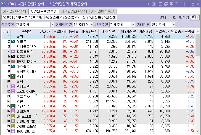This screenshot has height=135, width=201.
Task: Switch to the 시간외거래량순위 tab
Action: point(74,12)
